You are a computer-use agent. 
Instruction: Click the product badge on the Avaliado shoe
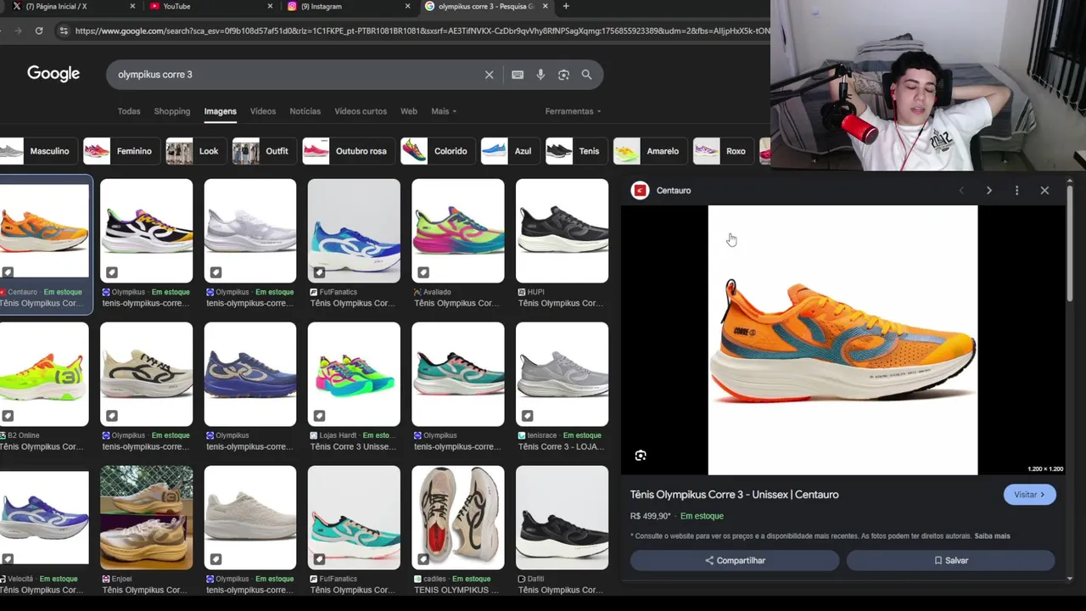point(423,272)
